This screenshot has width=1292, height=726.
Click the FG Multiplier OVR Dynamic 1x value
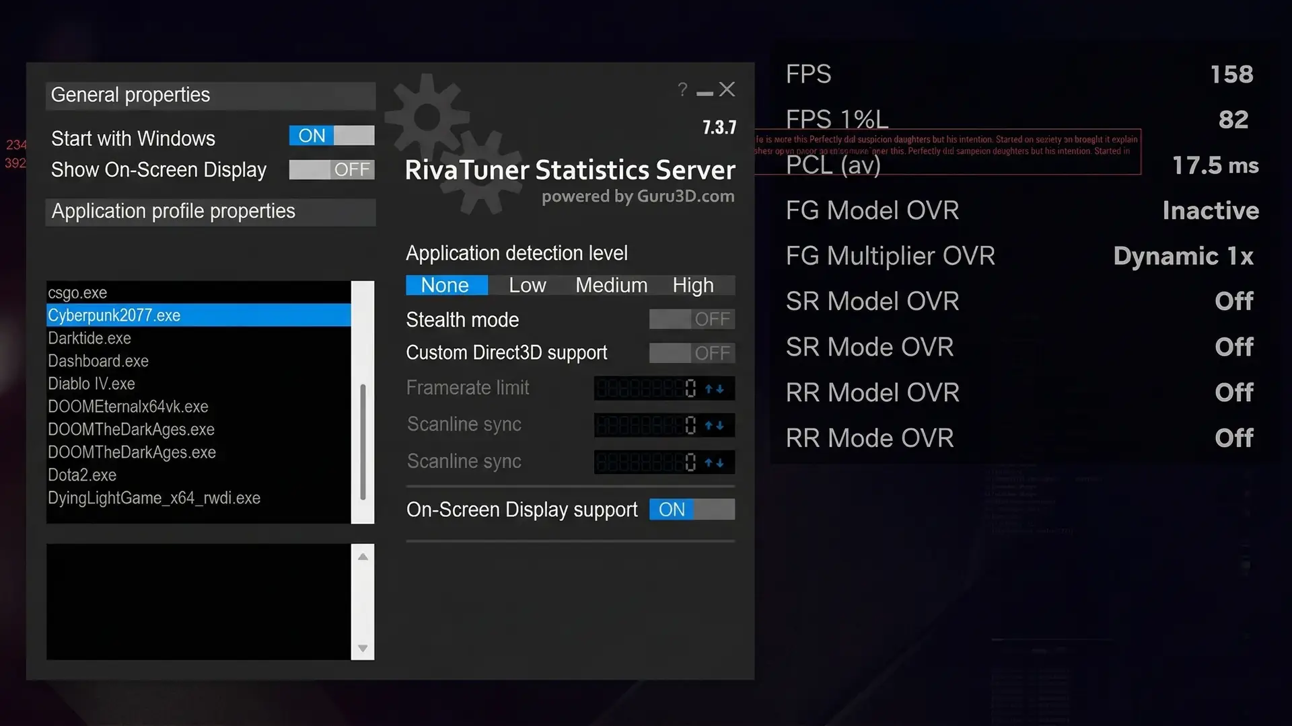tap(1183, 256)
